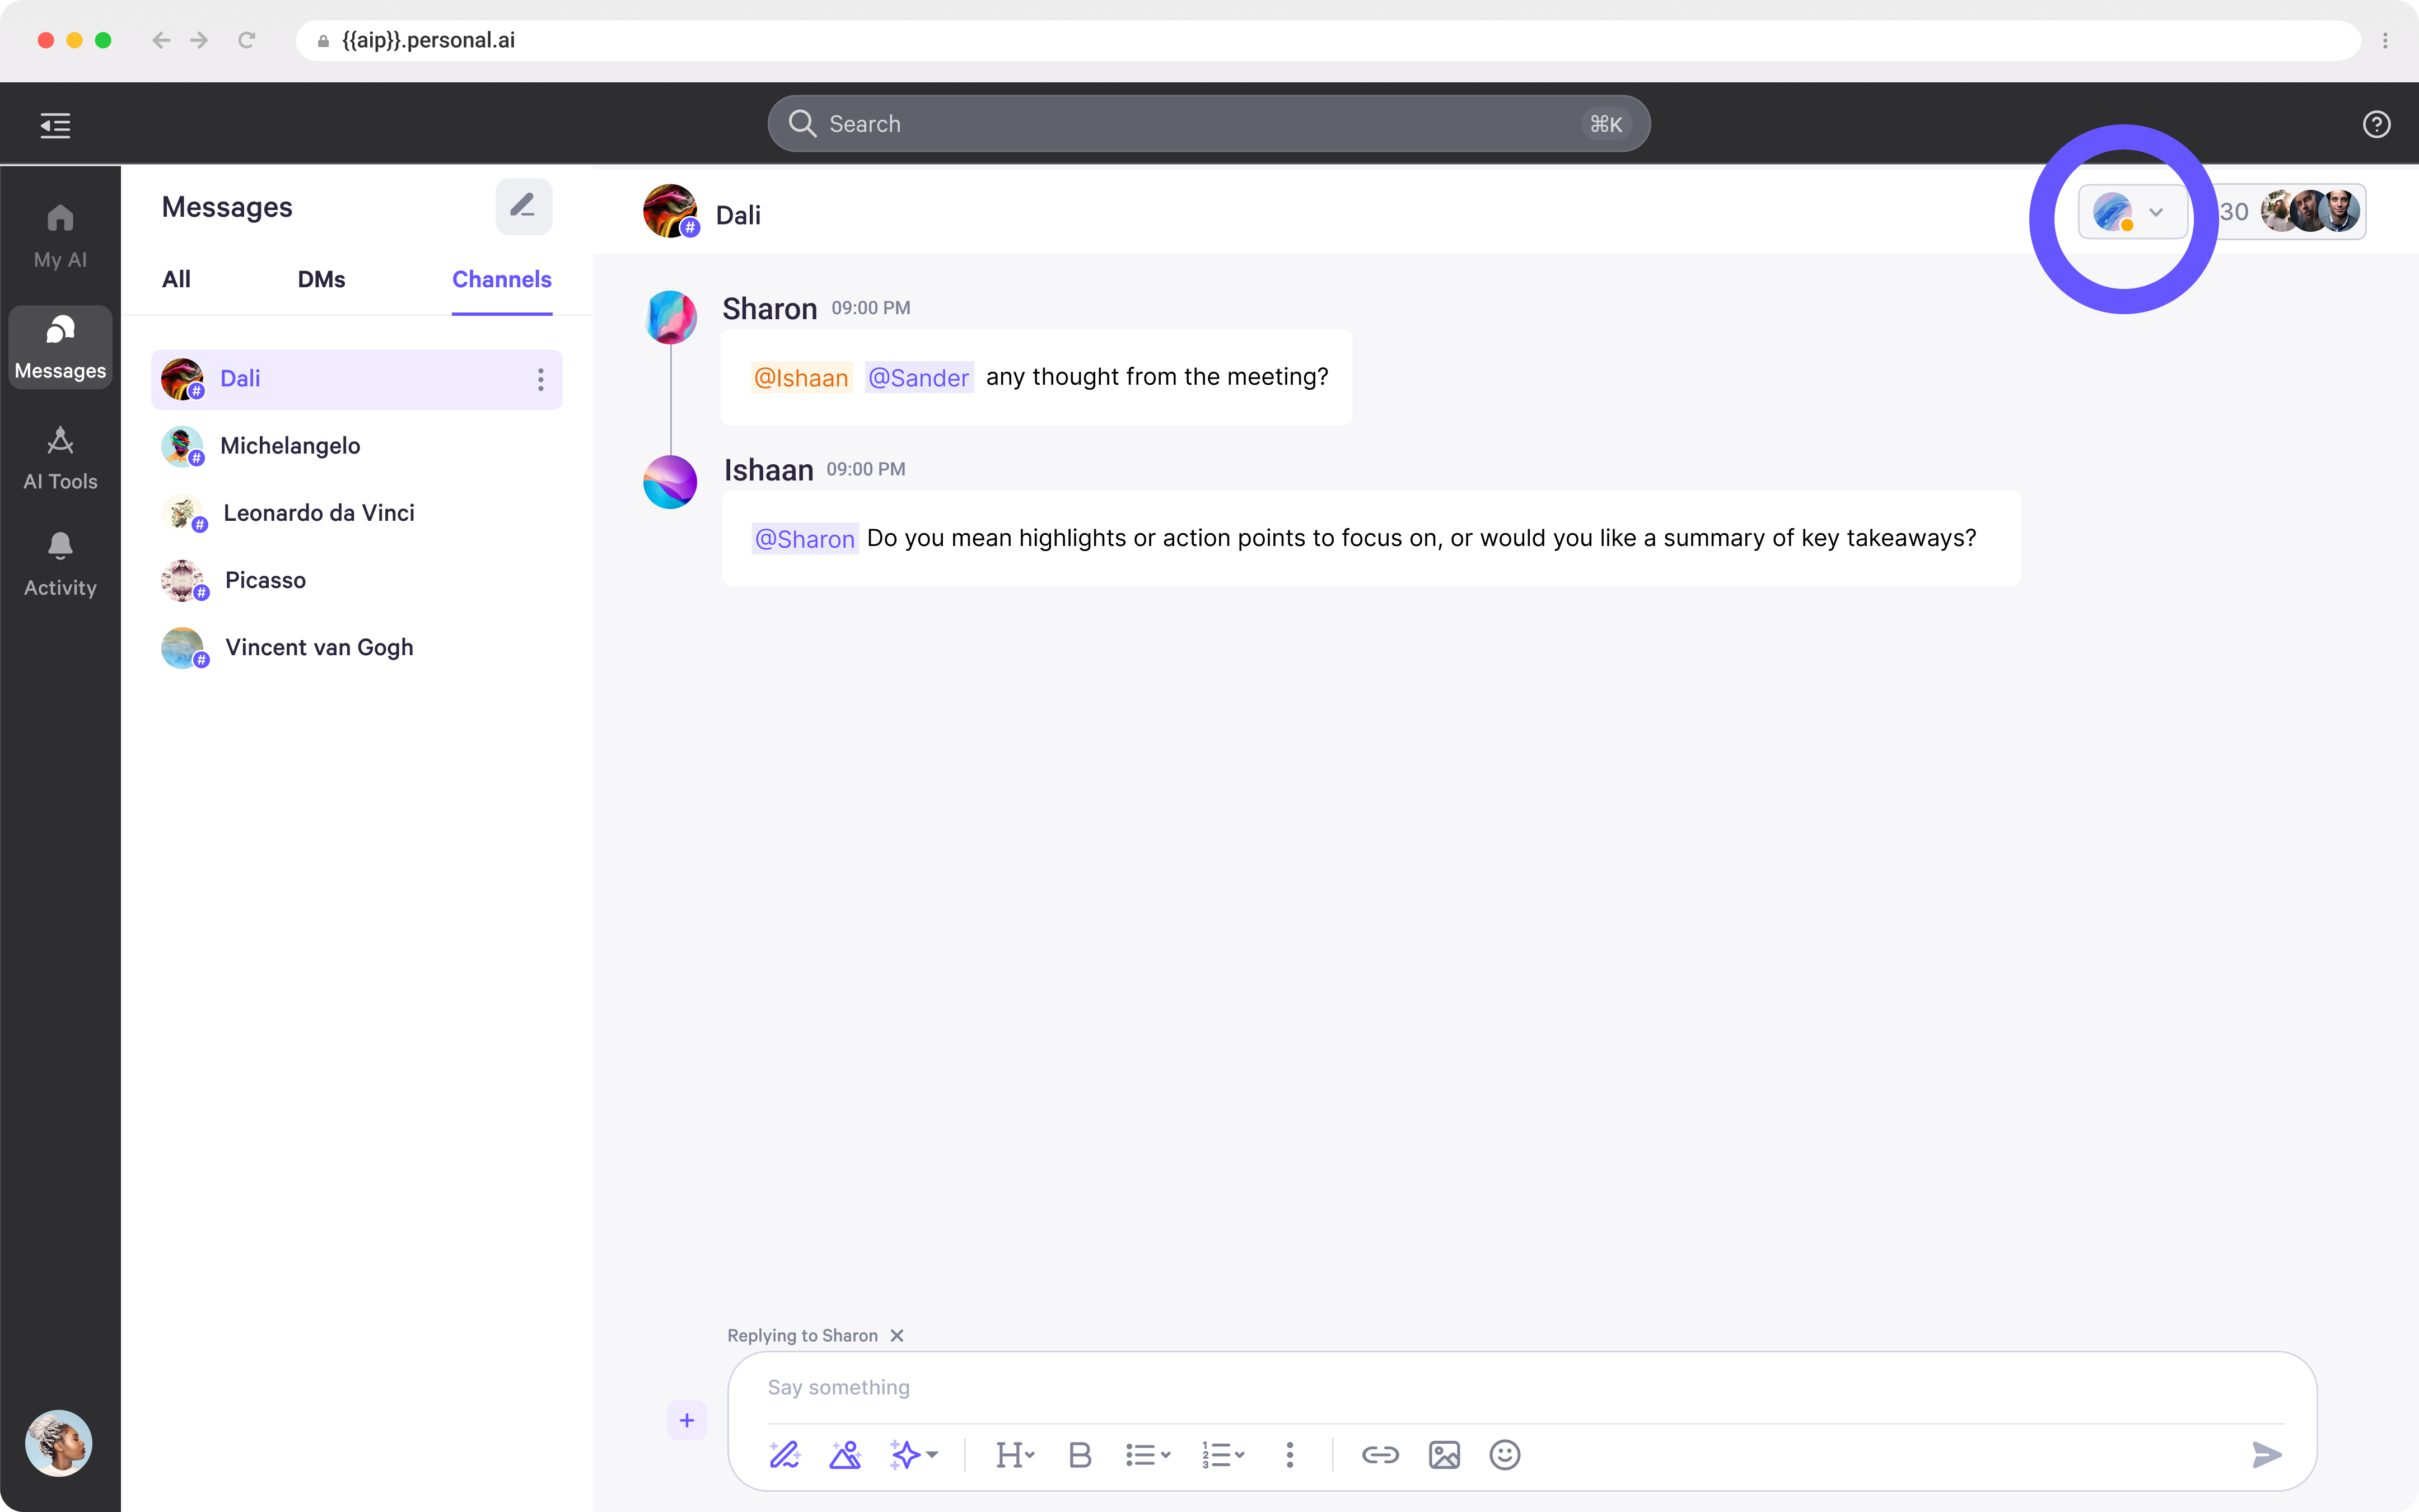The image size is (2419, 1512).
Task: Click the AI pen writing icon in composer
Action: [784, 1454]
